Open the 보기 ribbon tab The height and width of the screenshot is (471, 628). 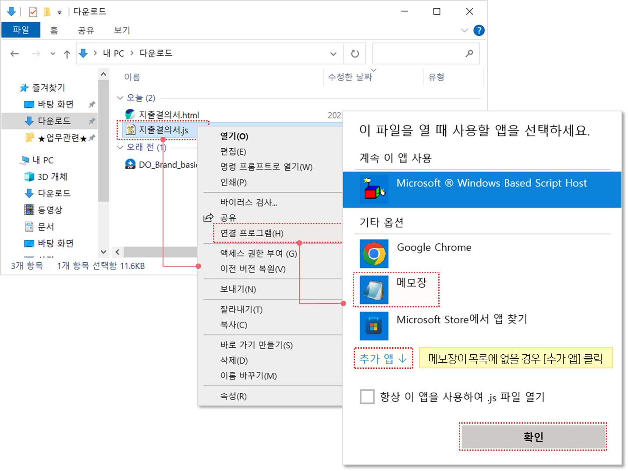122,30
